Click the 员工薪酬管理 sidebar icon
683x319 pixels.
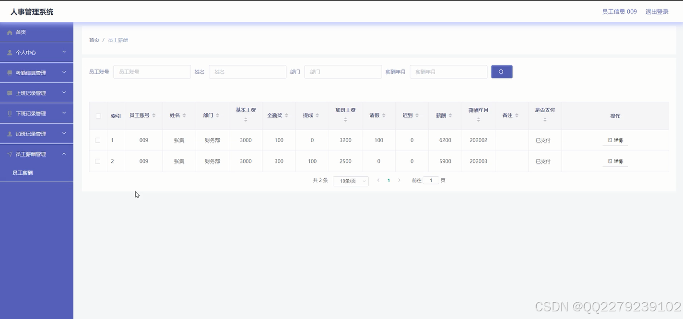tap(10, 154)
